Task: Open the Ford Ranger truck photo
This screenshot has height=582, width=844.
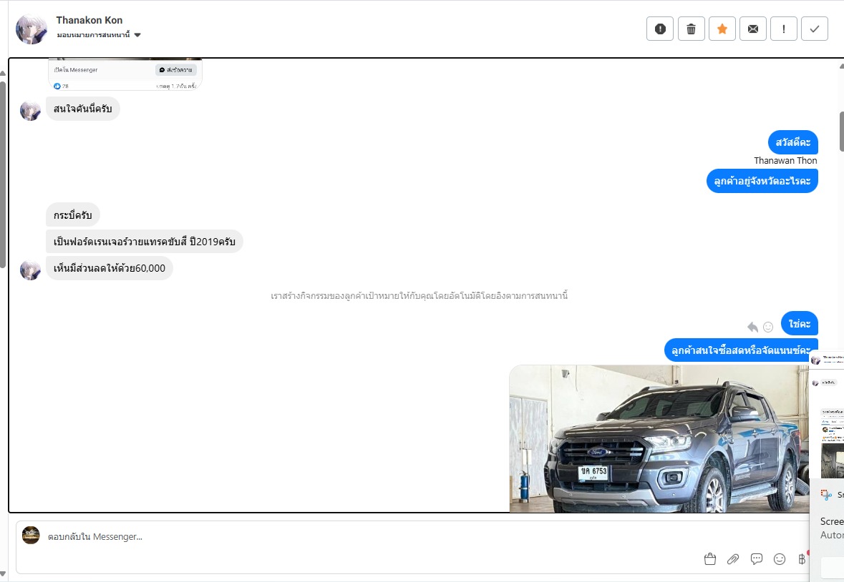Action: pos(659,438)
